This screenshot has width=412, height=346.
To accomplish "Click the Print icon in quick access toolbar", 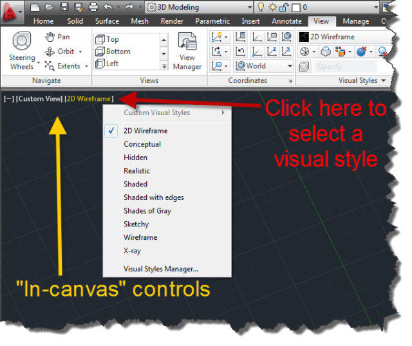I will point(92,8).
